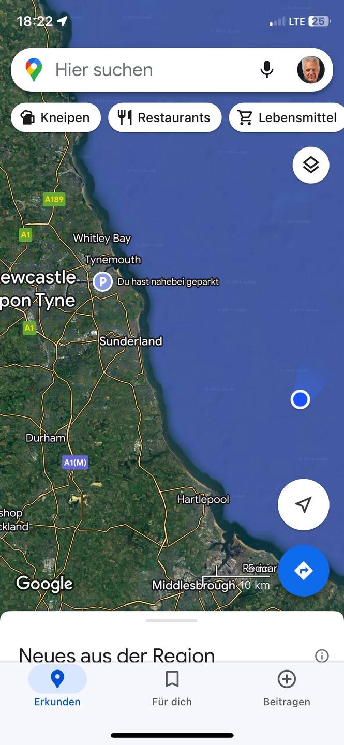Tap the info icon beside Neues aus der Region

pyautogui.click(x=322, y=655)
